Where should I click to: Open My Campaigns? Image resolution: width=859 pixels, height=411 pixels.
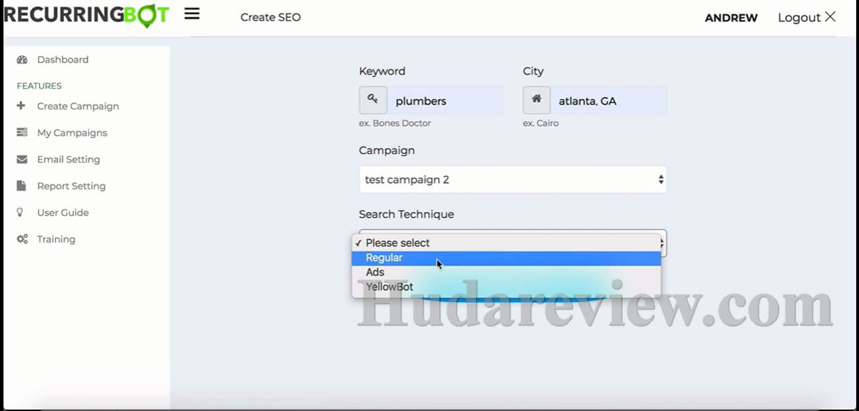click(x=72, y=132)
